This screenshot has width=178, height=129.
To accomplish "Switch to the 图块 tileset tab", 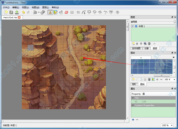I will tap(142, 84).
